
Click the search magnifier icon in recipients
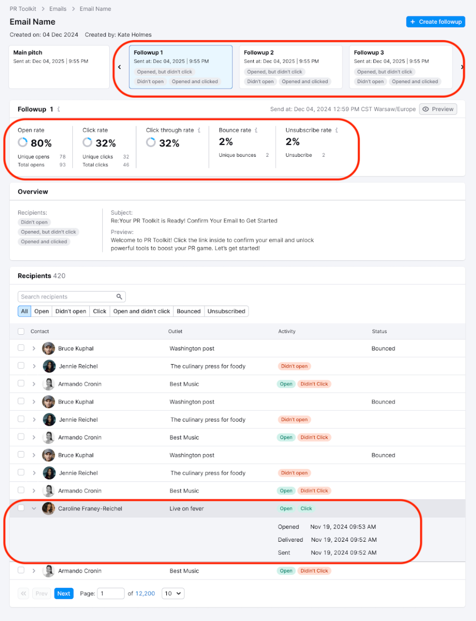(119, 297)
